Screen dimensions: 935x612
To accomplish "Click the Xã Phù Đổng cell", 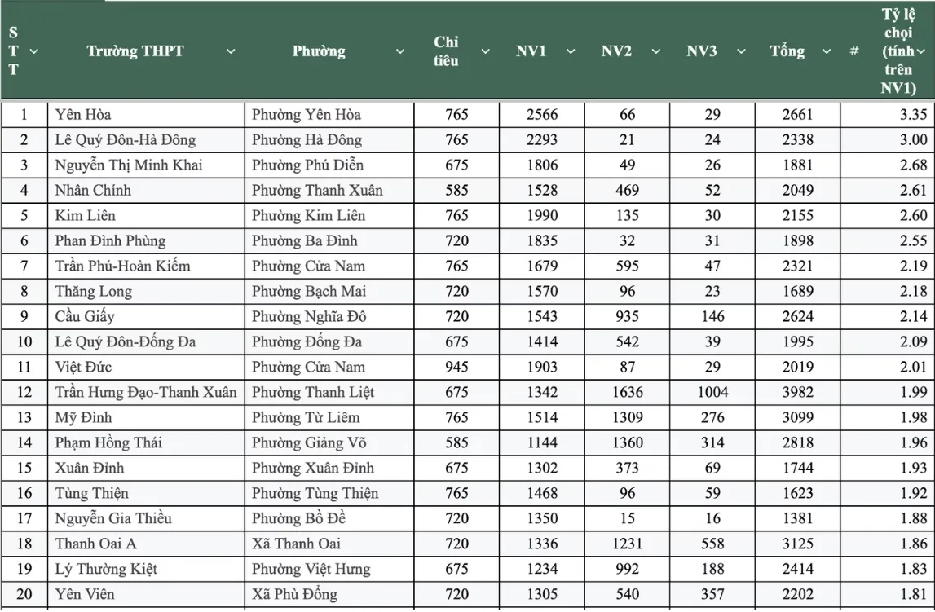I will [x=294, y=594].
